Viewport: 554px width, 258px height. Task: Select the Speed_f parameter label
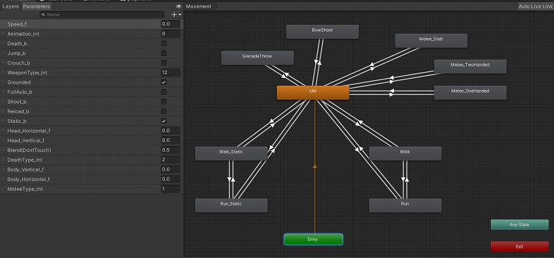[17, 24]
